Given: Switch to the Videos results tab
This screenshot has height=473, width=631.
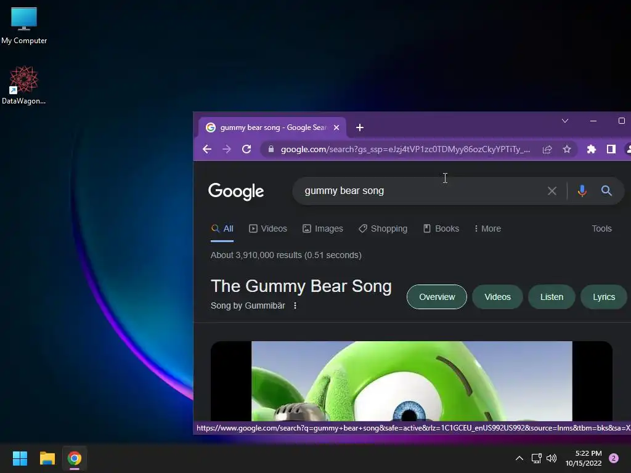Looking at the screenshot, I should tap(267, 228).
